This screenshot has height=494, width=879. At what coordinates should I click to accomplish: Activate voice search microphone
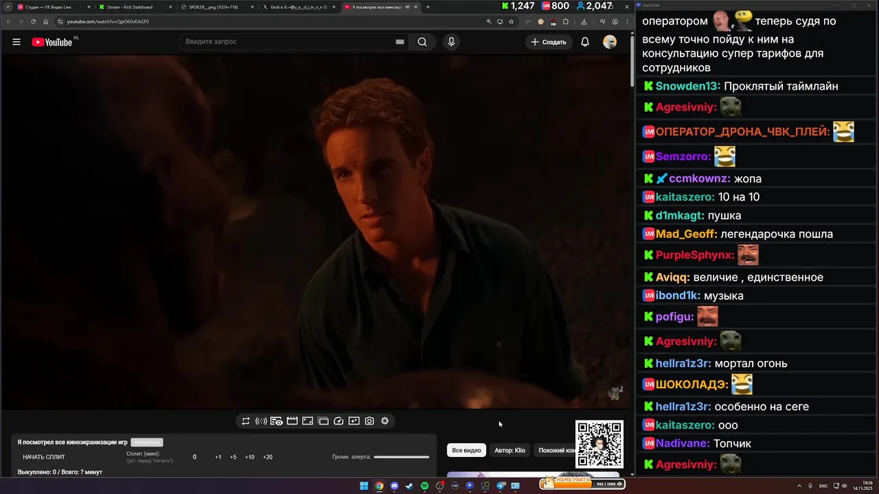451,42
